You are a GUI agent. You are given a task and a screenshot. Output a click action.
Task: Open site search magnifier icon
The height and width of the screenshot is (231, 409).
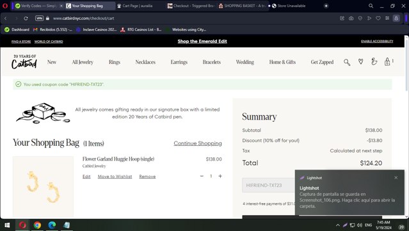tap(347, 62)
